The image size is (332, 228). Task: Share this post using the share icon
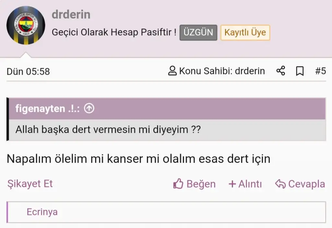coord(280,71)
